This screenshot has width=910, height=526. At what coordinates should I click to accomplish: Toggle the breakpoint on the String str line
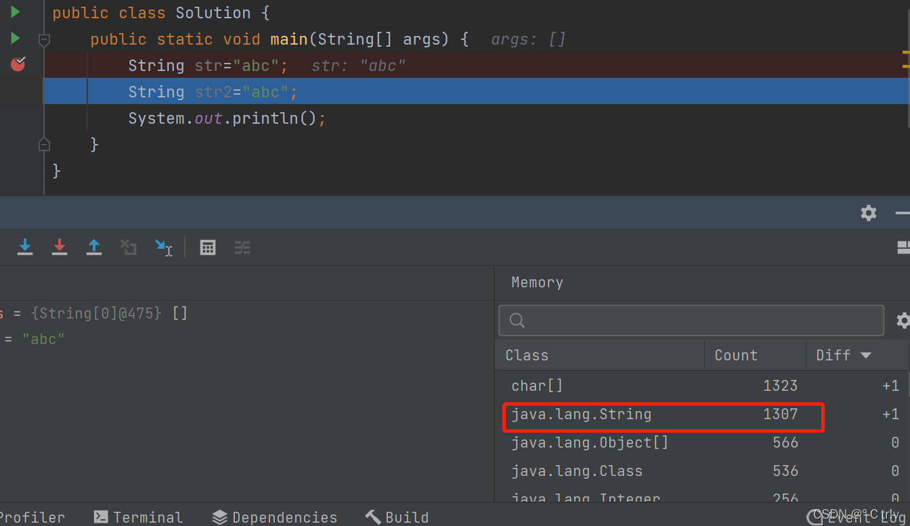point(18,64)
